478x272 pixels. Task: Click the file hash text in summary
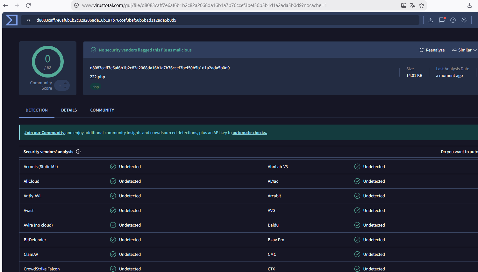pos(160,68)
